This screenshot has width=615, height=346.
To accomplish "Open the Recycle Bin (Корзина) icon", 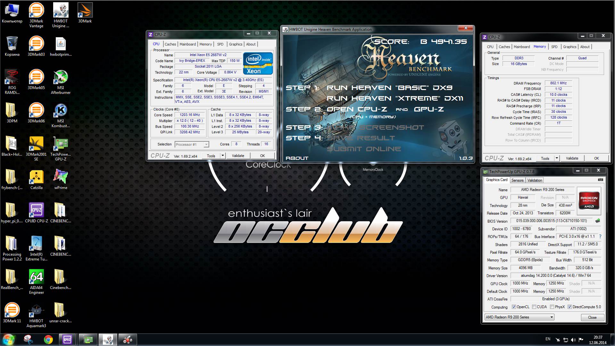I will [12, 46].
